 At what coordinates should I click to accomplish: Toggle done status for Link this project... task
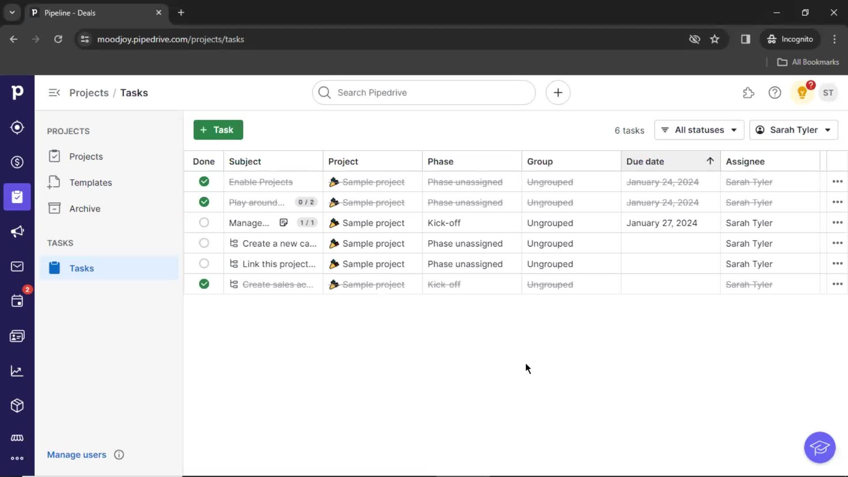(204, 263)
